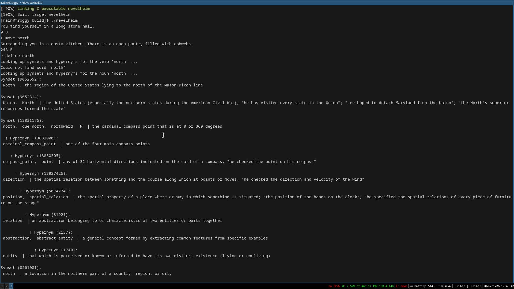Select the active workspace 3 button
This screenshot has height=289, width=514.
11,286
